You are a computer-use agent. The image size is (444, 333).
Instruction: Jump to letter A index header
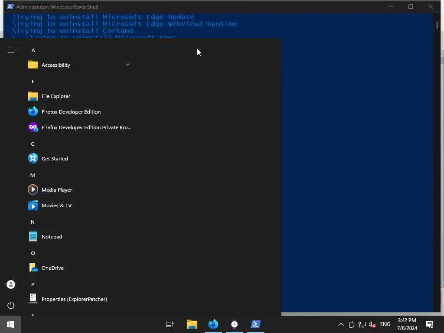pos(33,50)
